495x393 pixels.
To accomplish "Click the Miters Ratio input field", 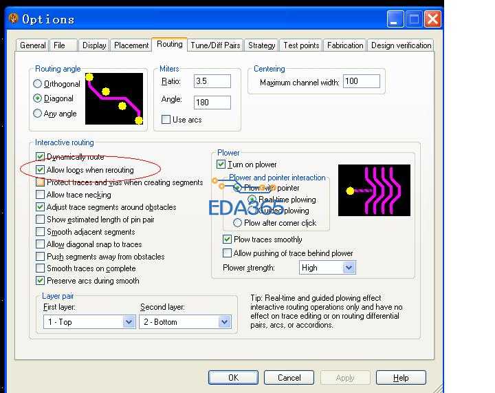I will tap(212, 81).
